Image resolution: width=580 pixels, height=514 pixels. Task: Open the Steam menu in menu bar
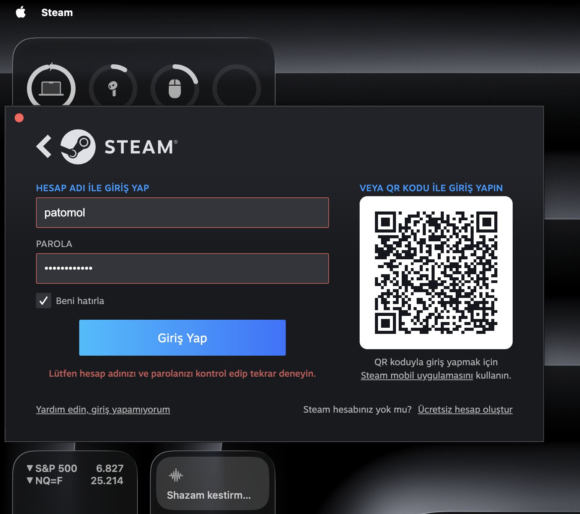pyautogui.click(x=57, y=13)
